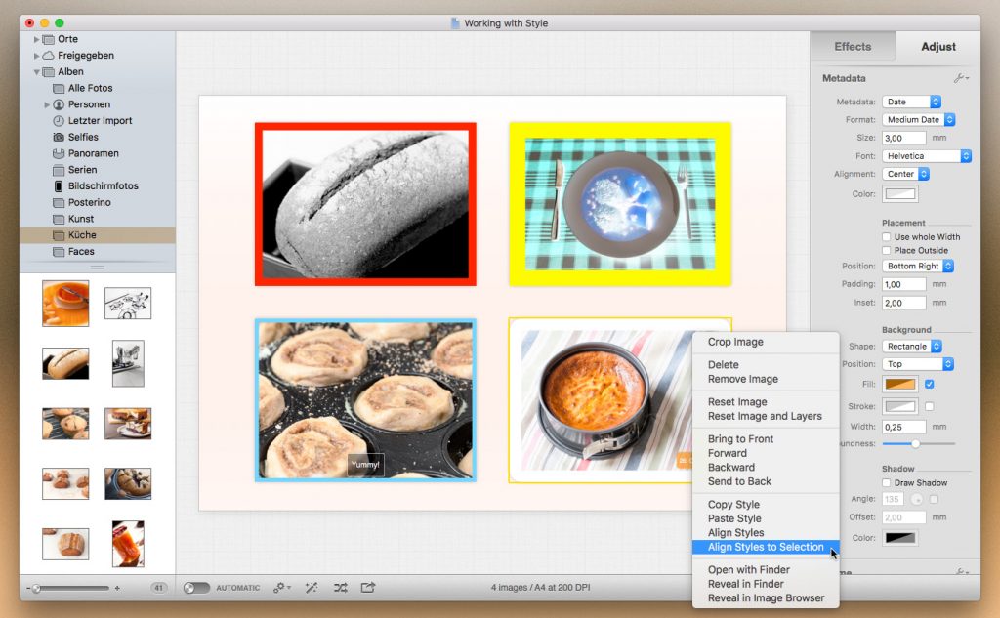Click the clock icon beside Letzter Import
The image size is (1000, 618).
[59, 120]
